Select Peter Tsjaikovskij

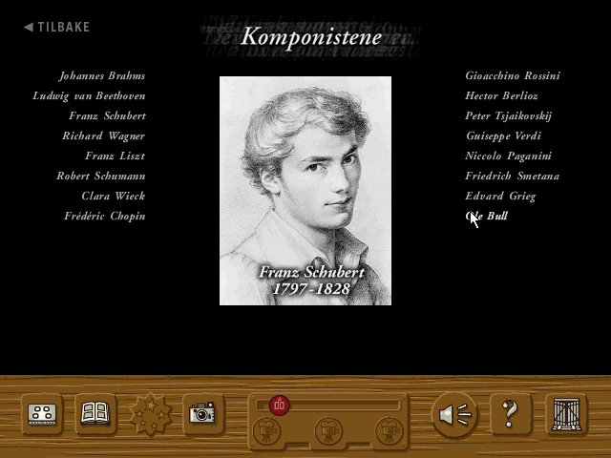pyautogui.click(x=509, y=116)
